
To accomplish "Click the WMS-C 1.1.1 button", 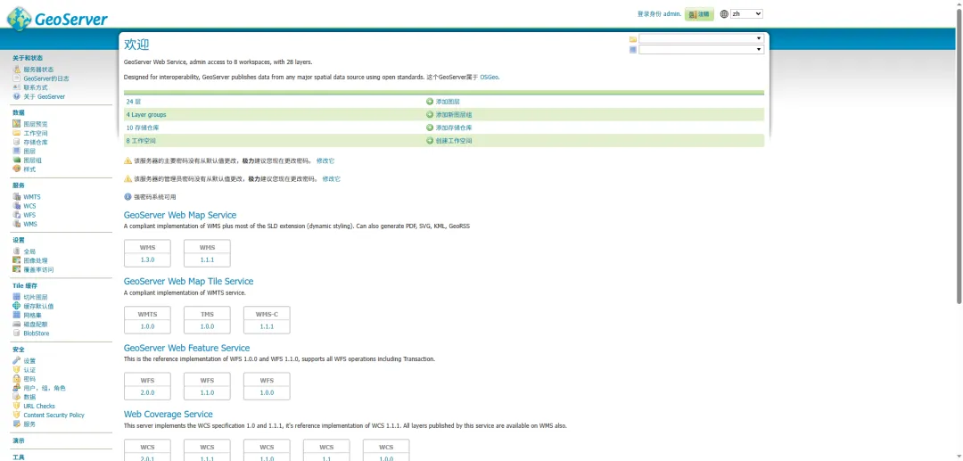I will coord(267,320).
